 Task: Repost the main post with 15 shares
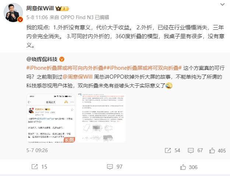pos(39,166)
